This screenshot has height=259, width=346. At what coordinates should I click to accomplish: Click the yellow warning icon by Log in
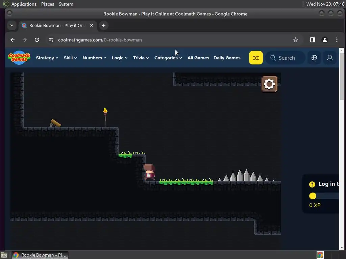pos(312,184)
